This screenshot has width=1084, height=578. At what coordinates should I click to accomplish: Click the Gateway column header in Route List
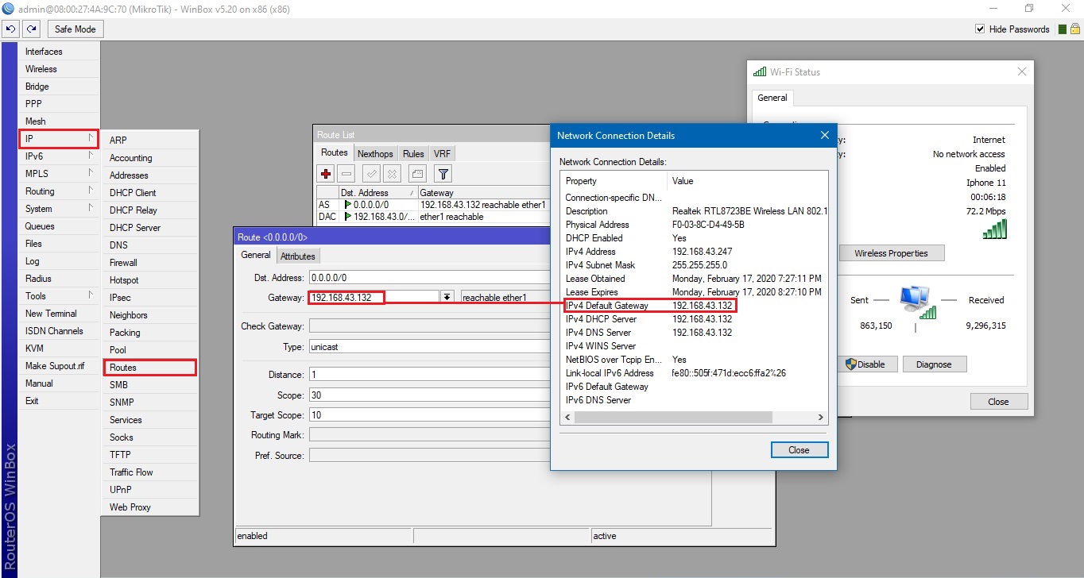pyautogui.click(x=483, y=193)
